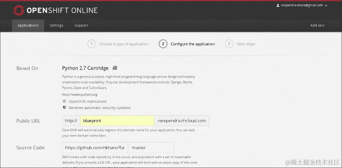Go to the Add-ons page
Screen dimensions: 342x168
click(317, 26)
